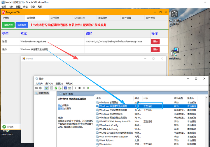This screenshot has height=147, width=210.
Task: Select the Windows 管理服务 row
Action: [x=146, y=103]
